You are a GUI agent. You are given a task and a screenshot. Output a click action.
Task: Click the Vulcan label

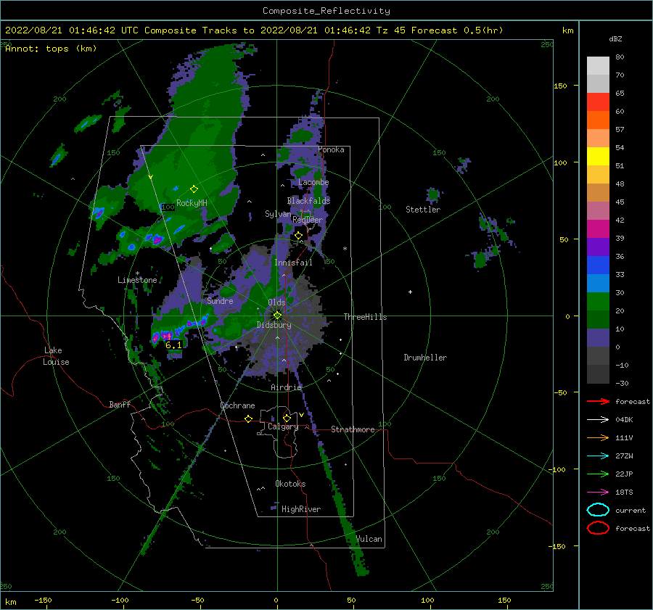(x=369, y=539)
